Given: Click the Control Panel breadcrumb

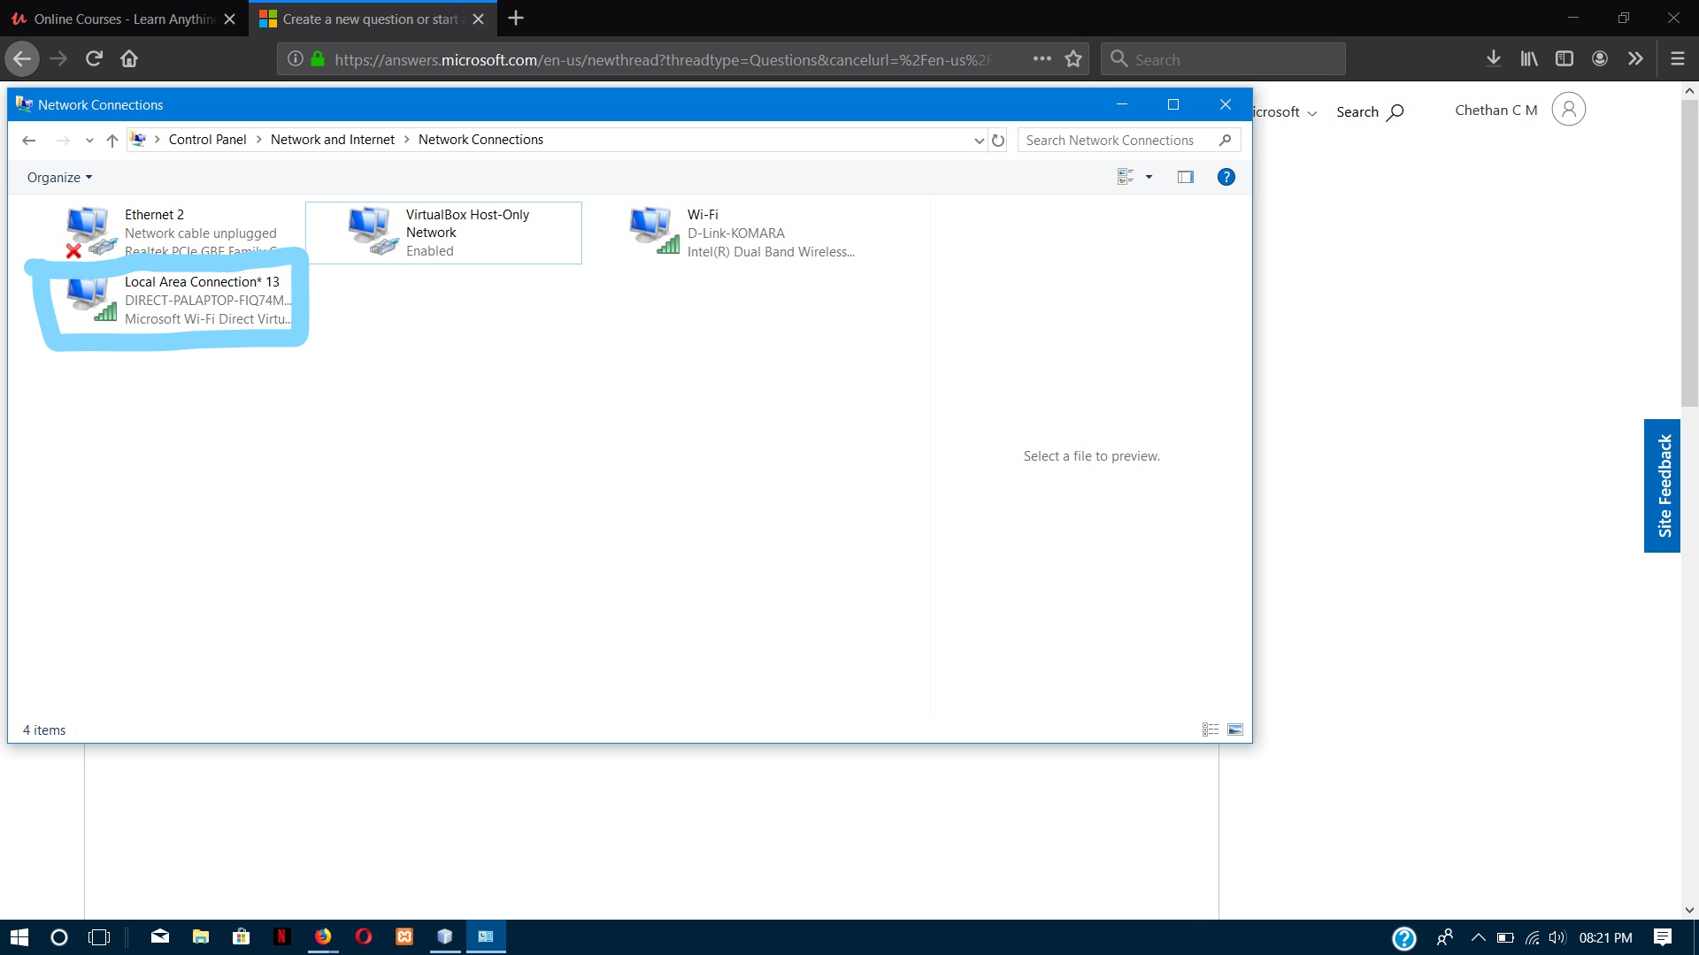Looking at the screenshot, I should (x=207, y=140).
